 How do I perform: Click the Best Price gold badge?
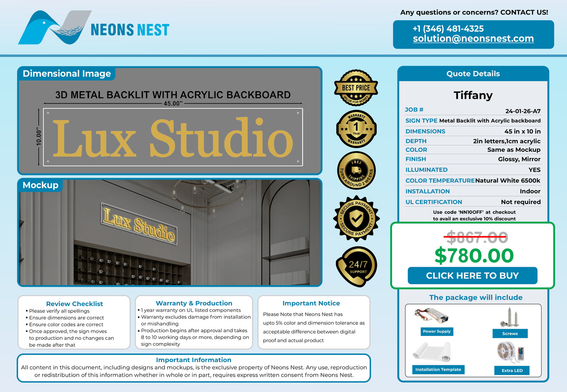pyautogui.click(x=356, y=88)
